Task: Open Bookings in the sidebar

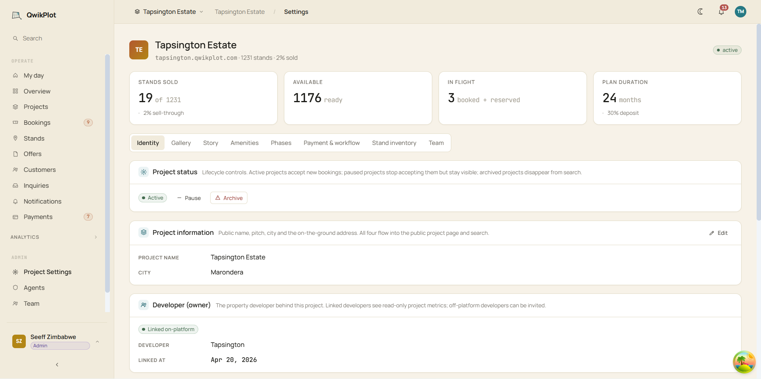Action: [x=54, y=122]
